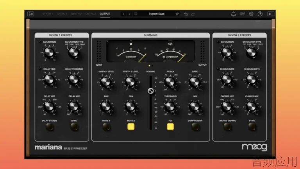Toggle the MUTE 1 button

click(x=106, y=127)
